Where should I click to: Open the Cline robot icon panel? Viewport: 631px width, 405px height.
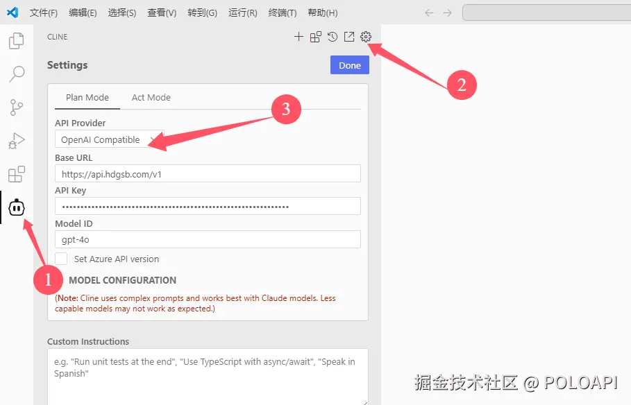coord(17,207)
